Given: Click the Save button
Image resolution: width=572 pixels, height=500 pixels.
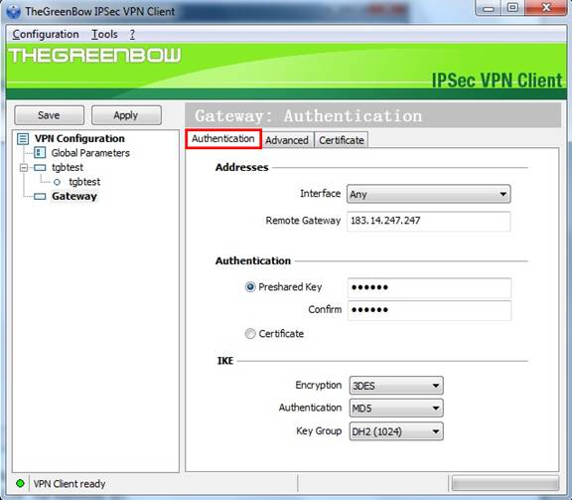Looking at the screenshot, I should (x=49, y=115).
